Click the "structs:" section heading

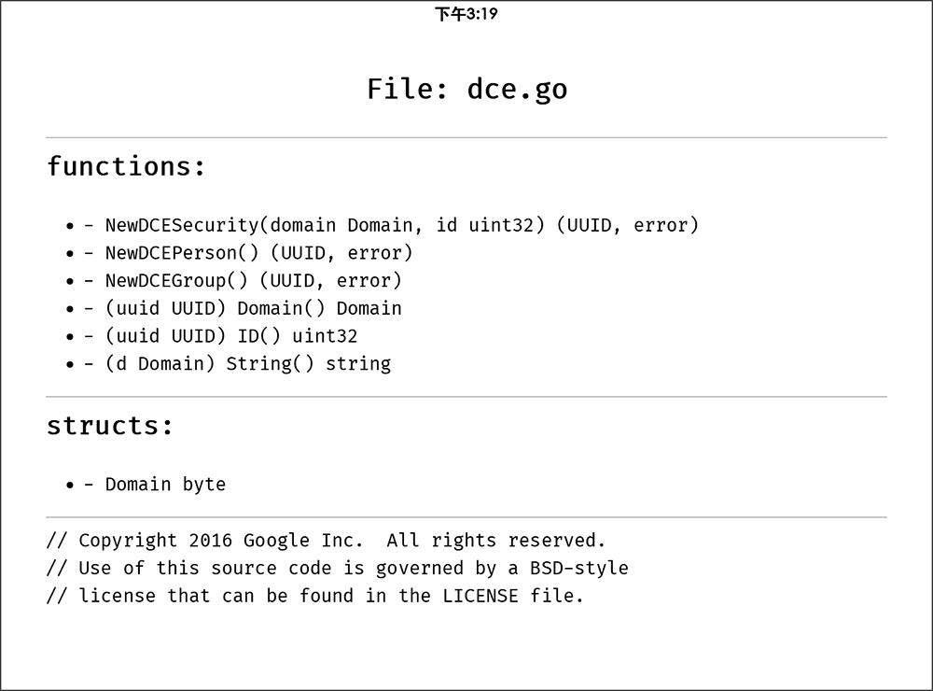click(110, 426)
